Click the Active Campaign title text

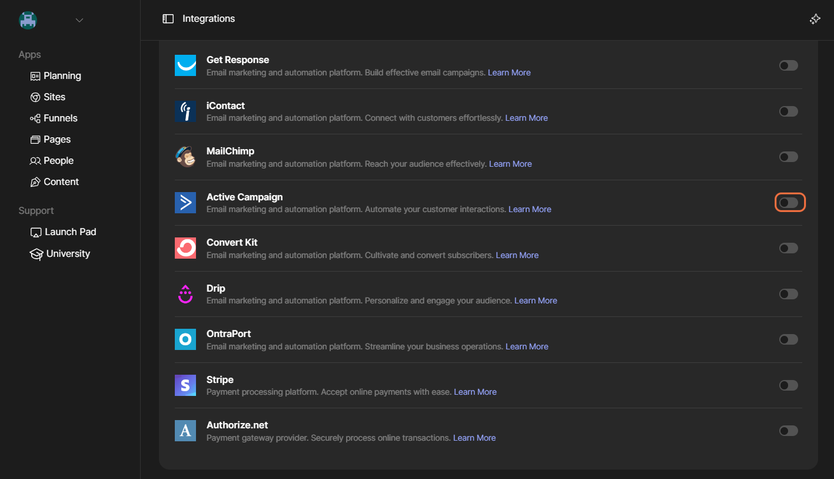(x=244, y=197)
